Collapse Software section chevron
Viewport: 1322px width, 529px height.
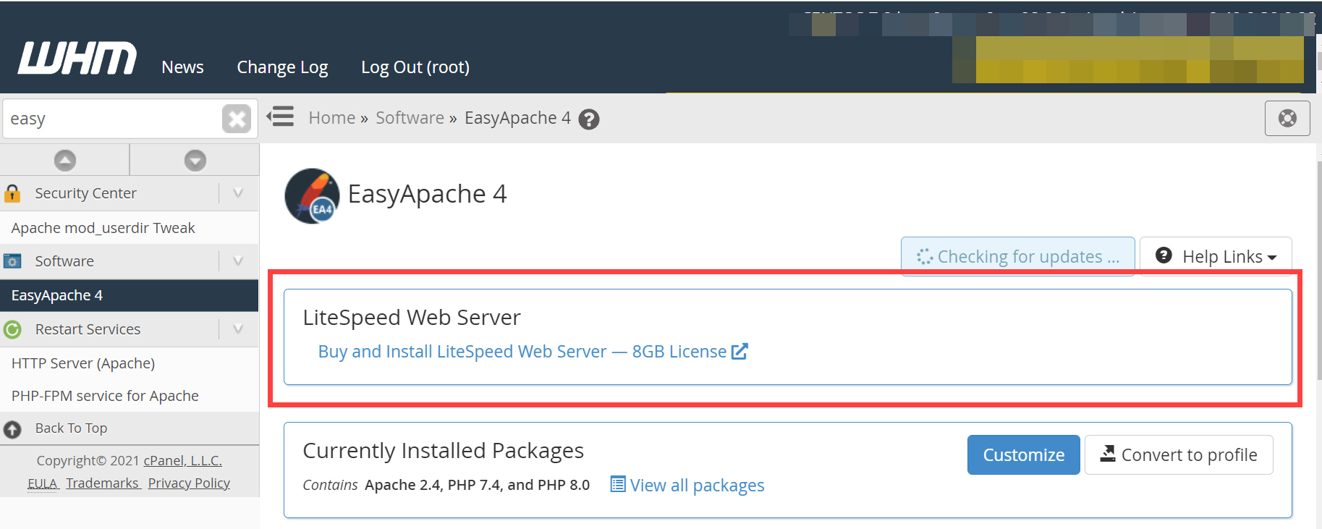[238, 261]
